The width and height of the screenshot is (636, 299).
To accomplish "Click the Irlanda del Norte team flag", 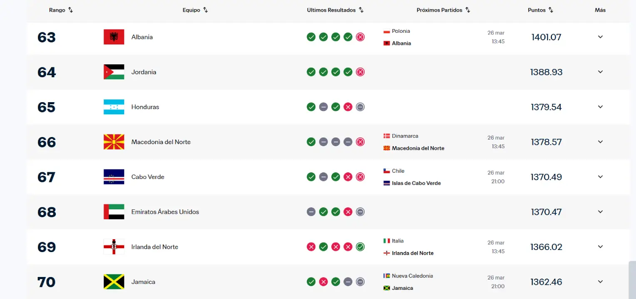I will pyautogui.click(x=114, y=247).
